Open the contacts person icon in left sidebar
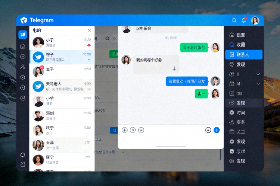 click(23, 67)
